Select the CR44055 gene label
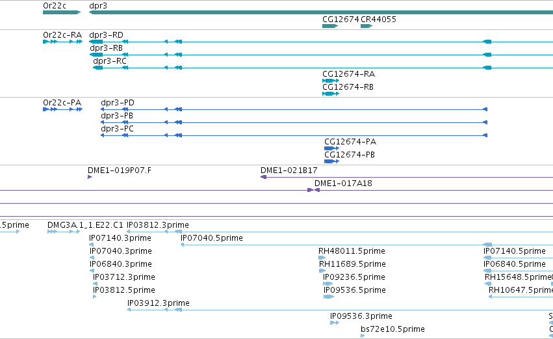553x339 pixels. (x=378, y=19)
